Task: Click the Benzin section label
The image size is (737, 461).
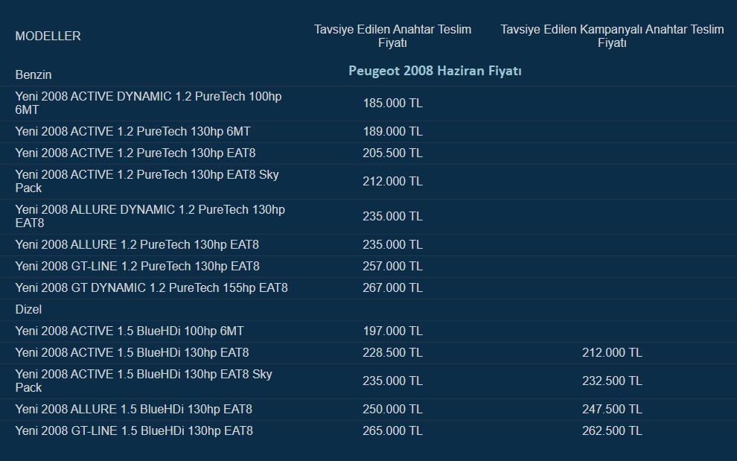Action: click(x=33, y=74)
